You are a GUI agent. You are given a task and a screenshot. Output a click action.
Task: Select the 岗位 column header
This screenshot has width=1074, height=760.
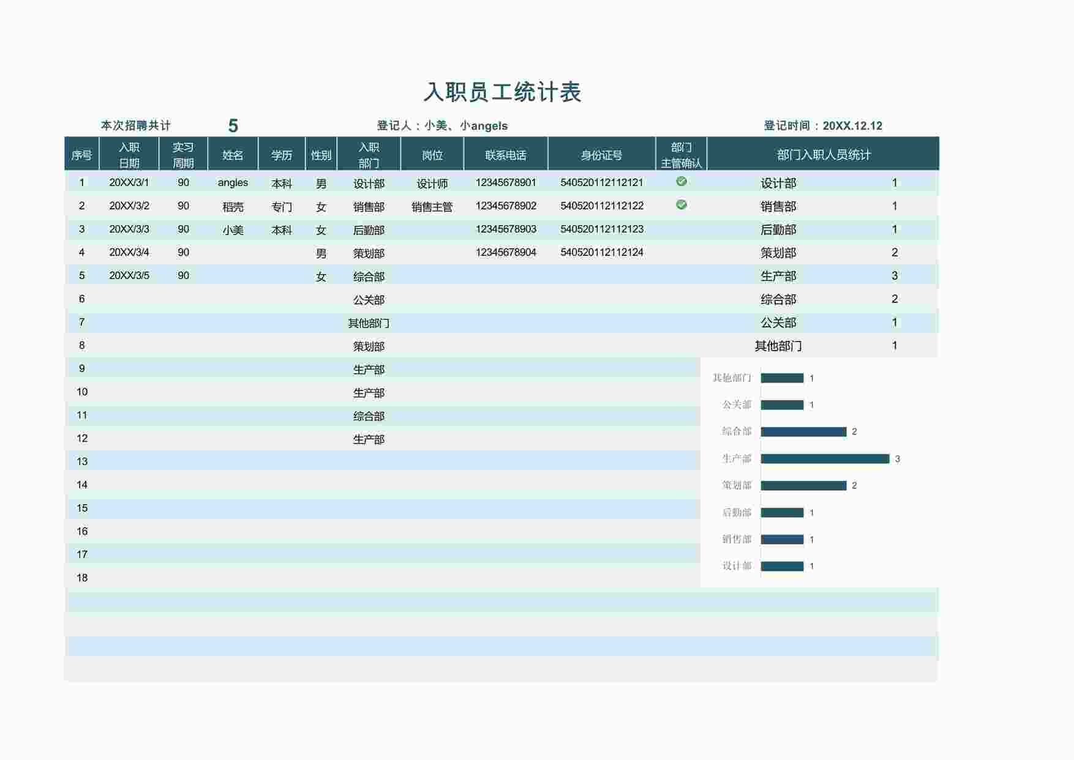pos(432,155)
